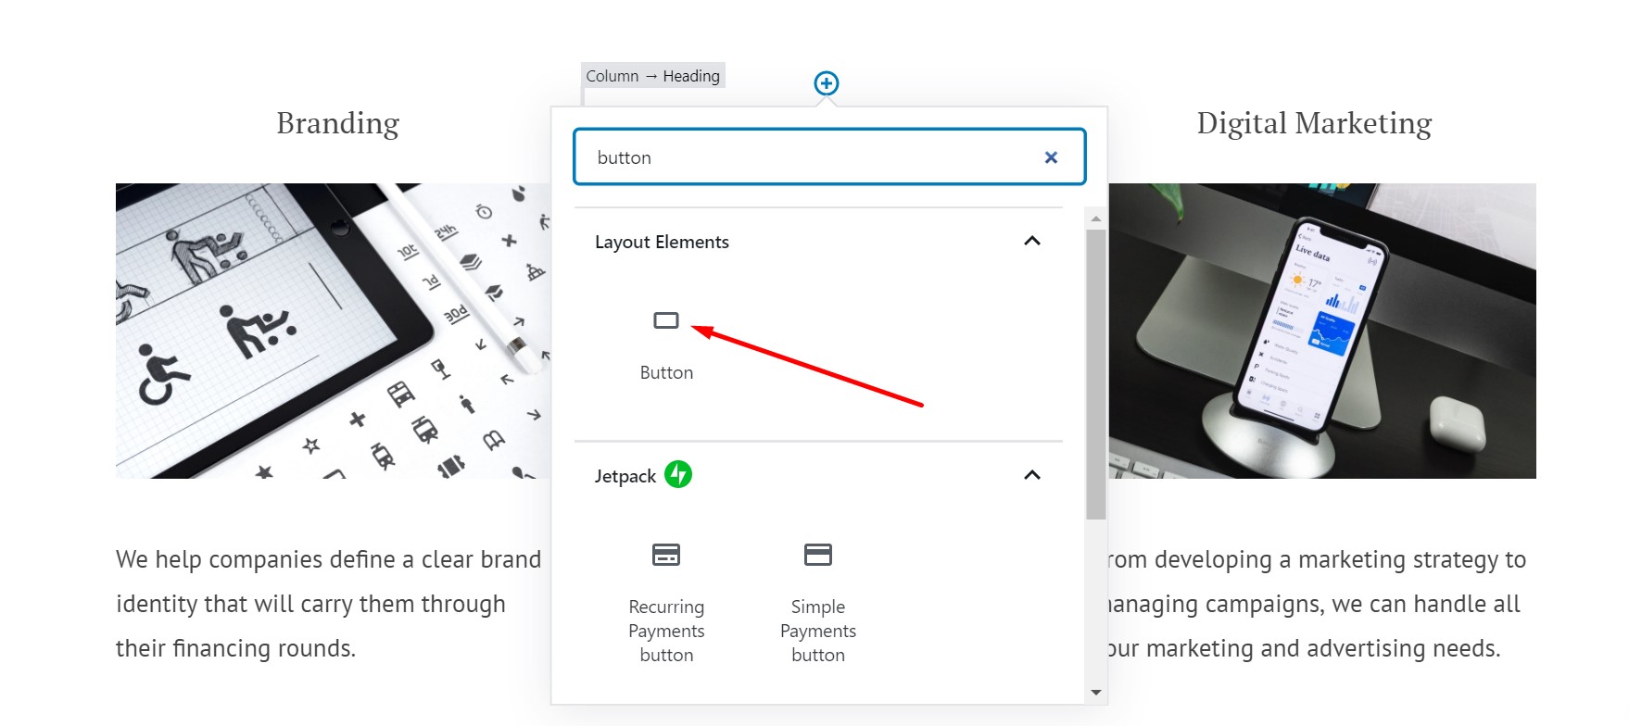Viewport: 1629px width, 726px height.
Task: Click the paragraph about brand identity
Action: tap(329, 604)
